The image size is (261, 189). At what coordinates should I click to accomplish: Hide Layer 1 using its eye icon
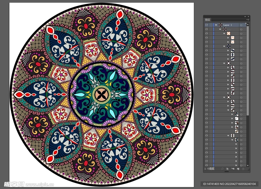pos(206,25)
